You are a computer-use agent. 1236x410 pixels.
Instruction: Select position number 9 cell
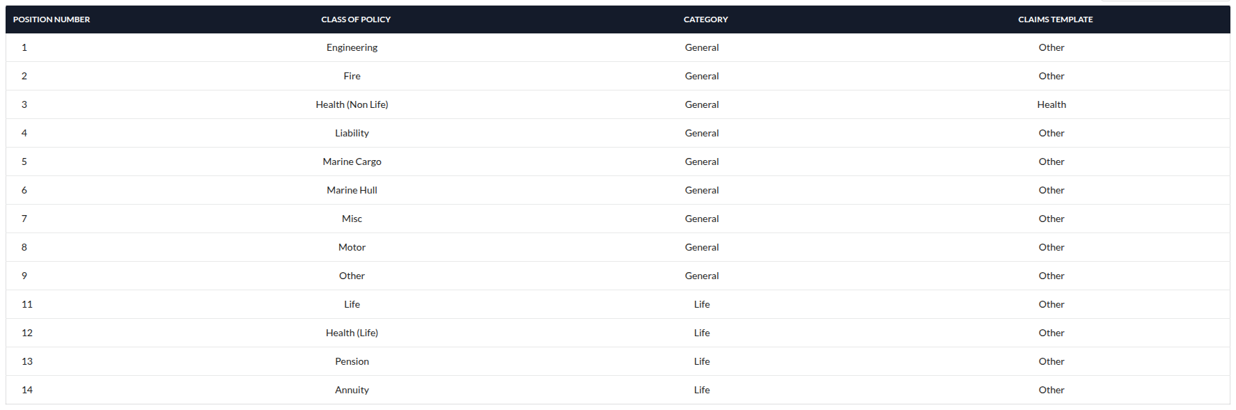(24, 276)
